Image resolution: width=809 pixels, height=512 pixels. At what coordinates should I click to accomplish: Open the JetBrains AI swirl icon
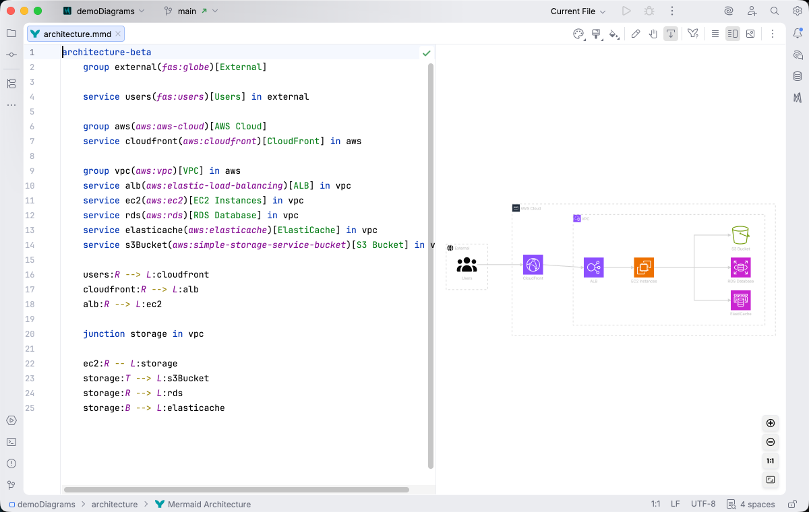pos(728,11)
